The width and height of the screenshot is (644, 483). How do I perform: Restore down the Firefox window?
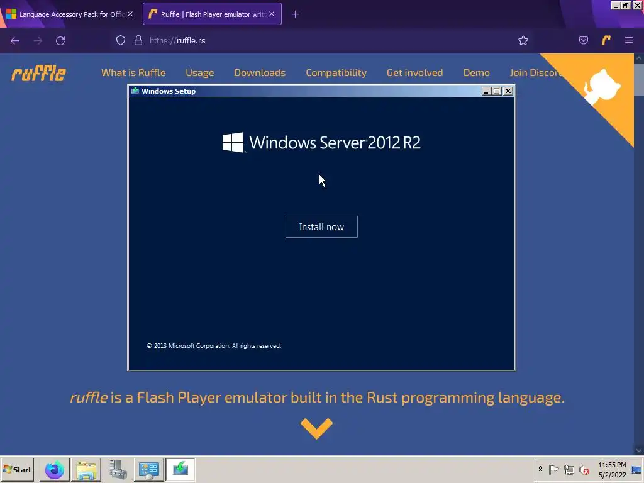[626, 5]
